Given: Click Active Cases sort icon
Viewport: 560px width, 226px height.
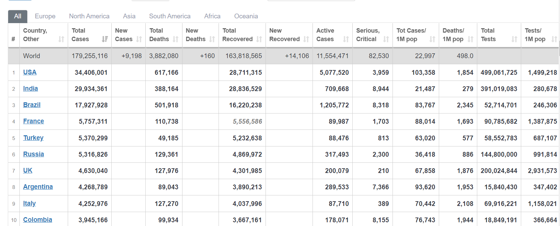Looking at the screenshot, I should (x=346, y=39).
